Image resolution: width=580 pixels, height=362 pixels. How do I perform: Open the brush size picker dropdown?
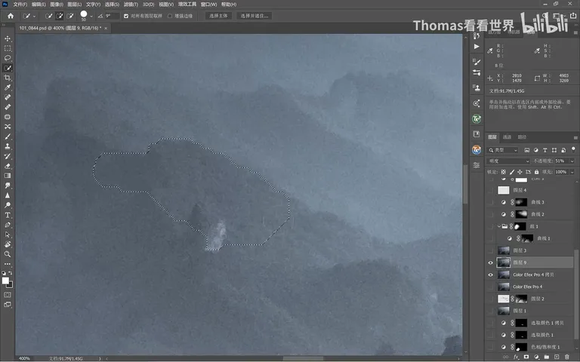91,17
